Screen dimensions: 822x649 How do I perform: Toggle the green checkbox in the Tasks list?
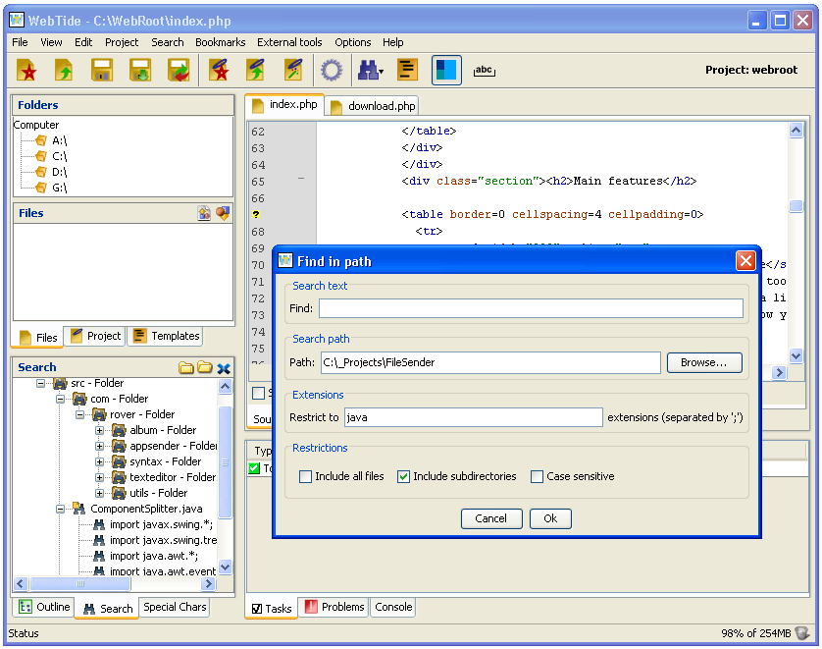point(254,468)
